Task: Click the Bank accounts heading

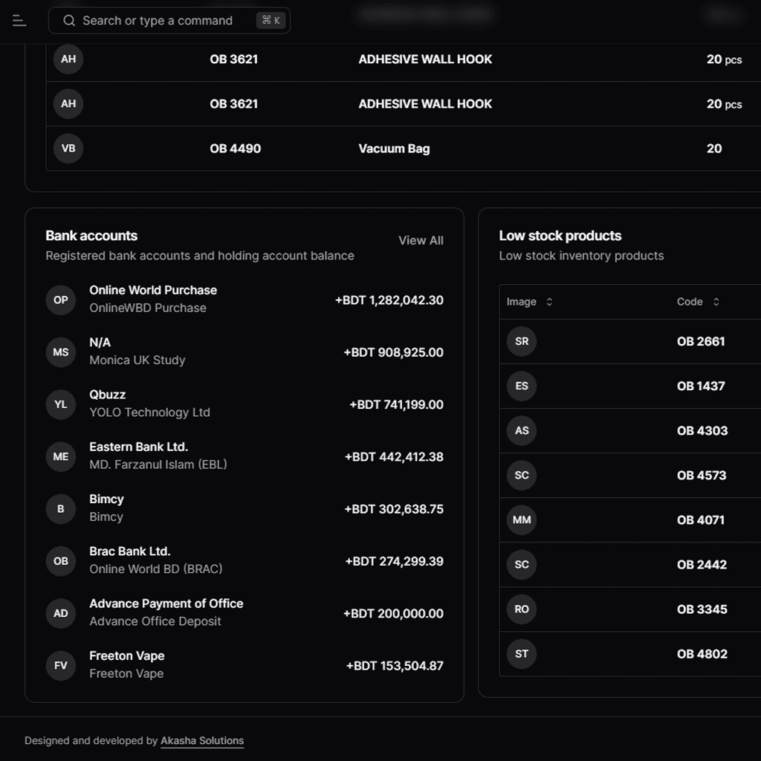Action: (x=91, y=236)
